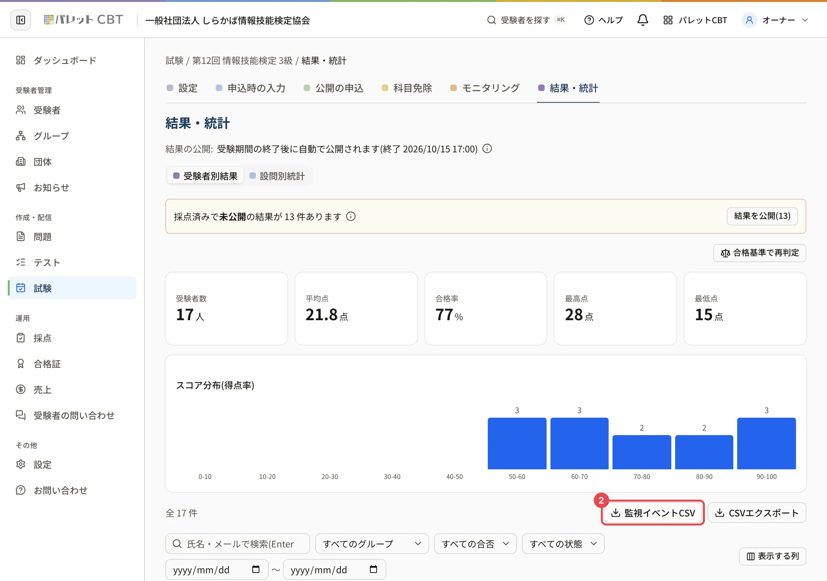
Task: Switch to the 設定 tab
Action: click(x=182, y=88)
